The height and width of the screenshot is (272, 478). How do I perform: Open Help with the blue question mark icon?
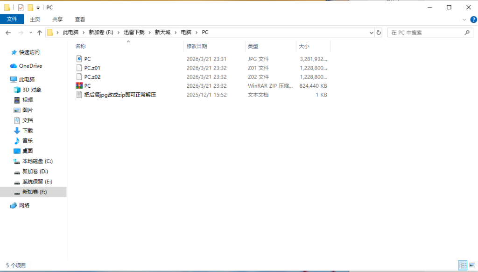tap(473, 20)
